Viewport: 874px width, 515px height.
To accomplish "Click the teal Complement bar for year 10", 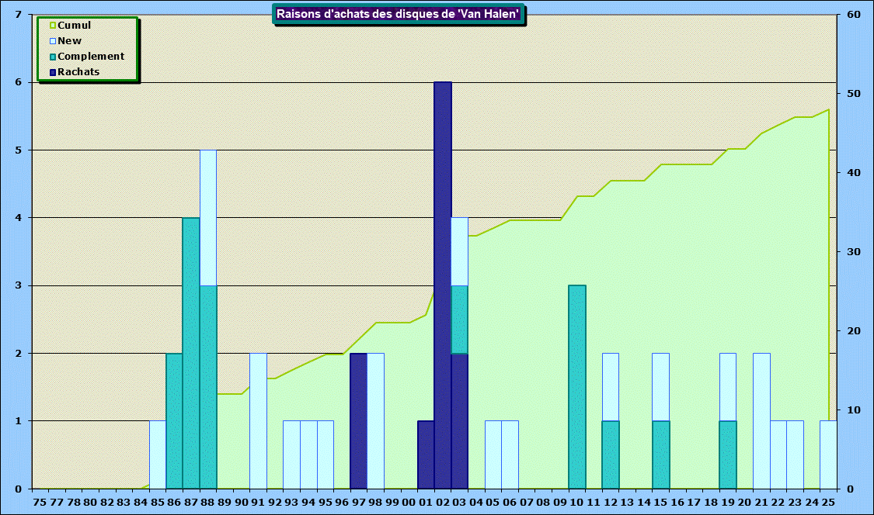I will point(577,386).
